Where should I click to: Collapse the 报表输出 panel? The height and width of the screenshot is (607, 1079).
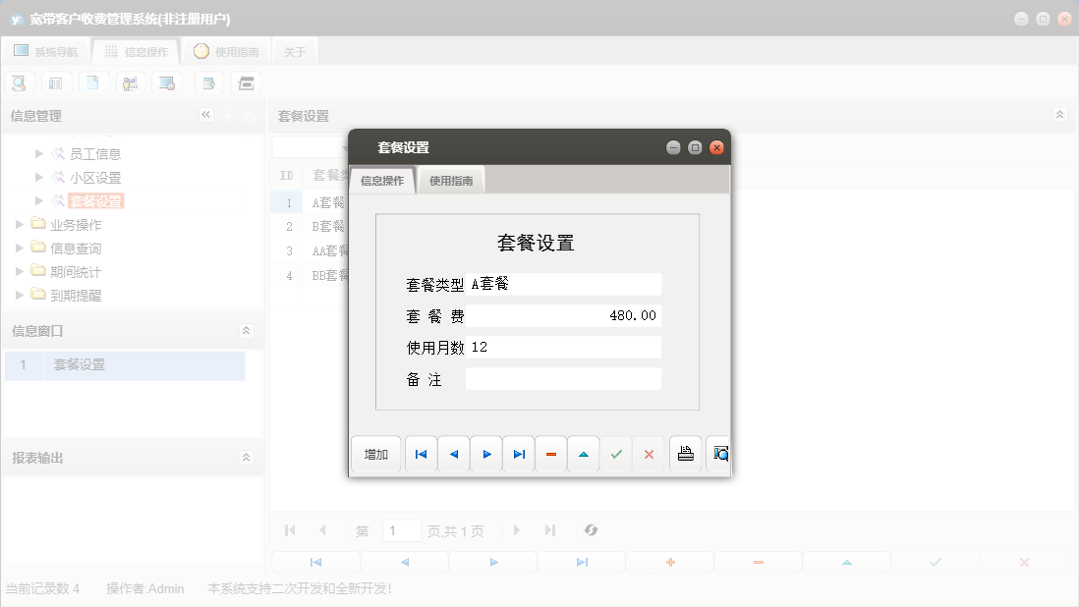click(x=247, y=457)
